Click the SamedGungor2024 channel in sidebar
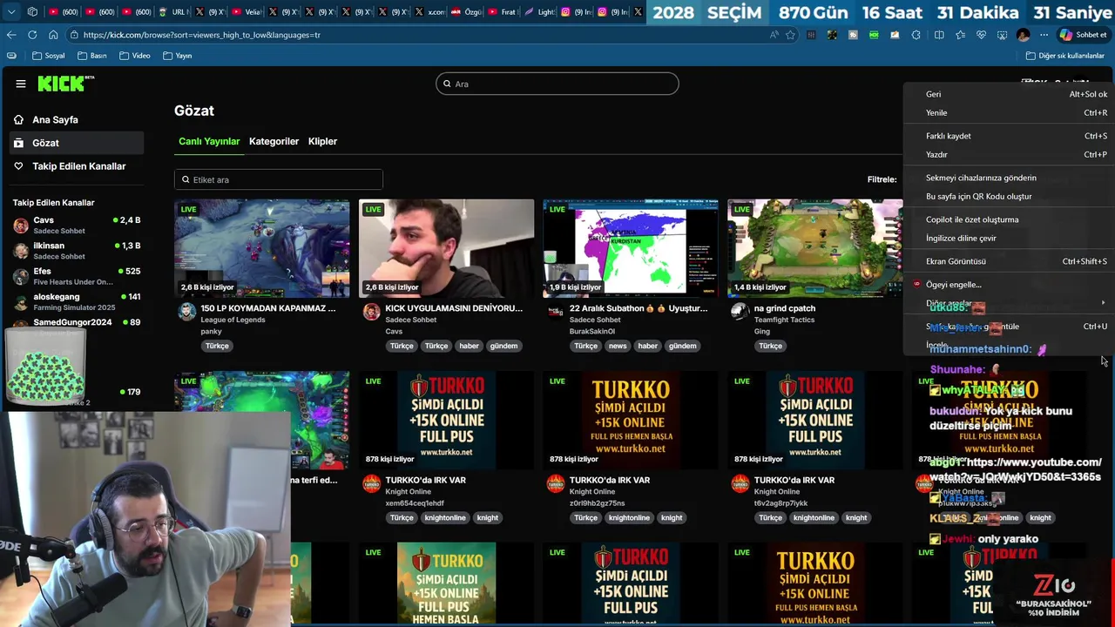 77,322
